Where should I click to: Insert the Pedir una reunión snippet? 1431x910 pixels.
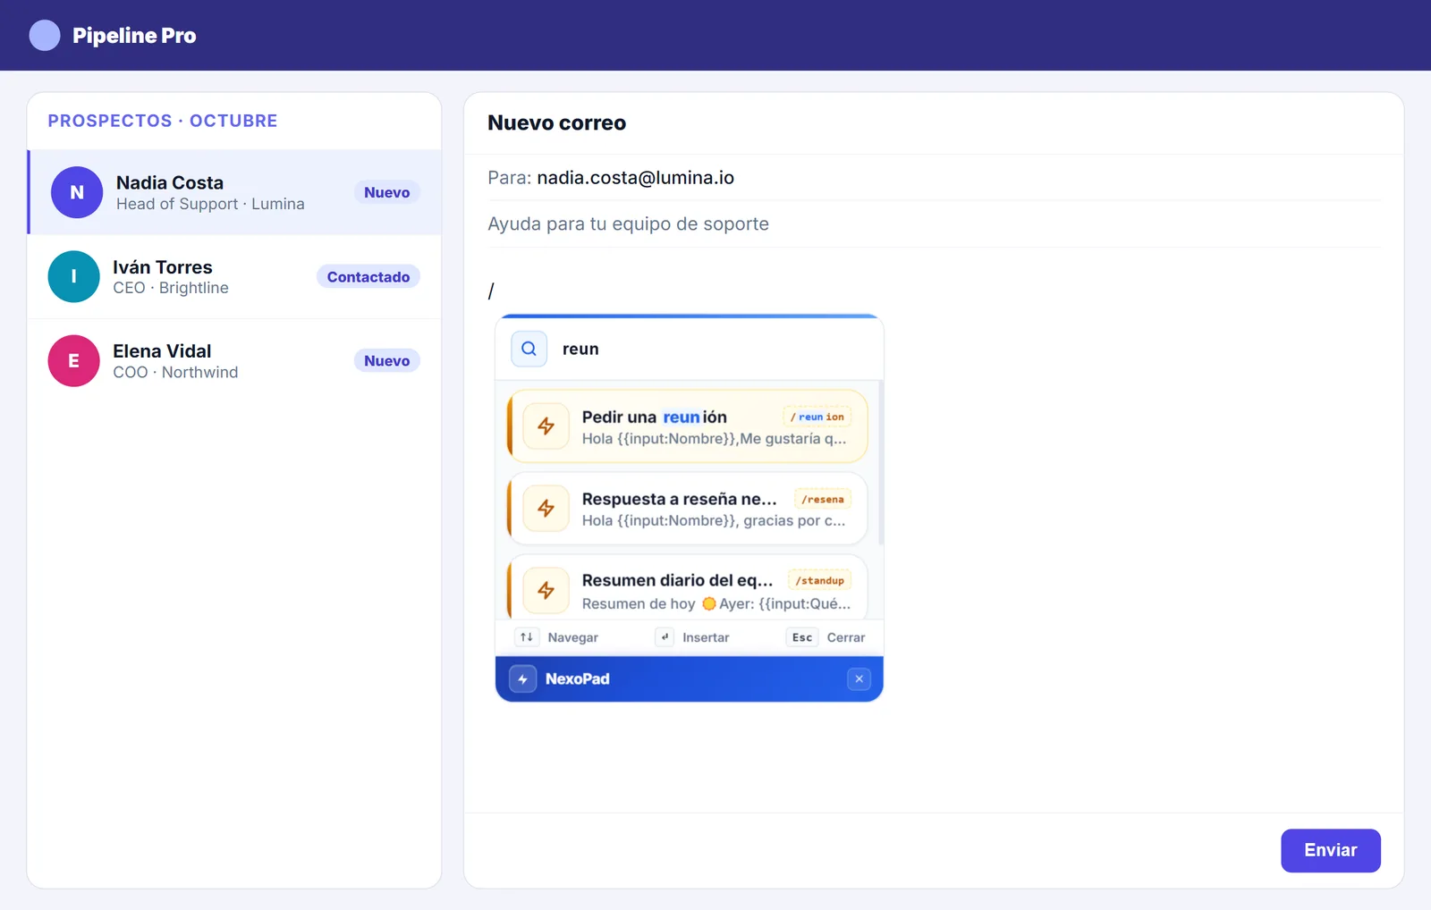(x=688, y=426)
